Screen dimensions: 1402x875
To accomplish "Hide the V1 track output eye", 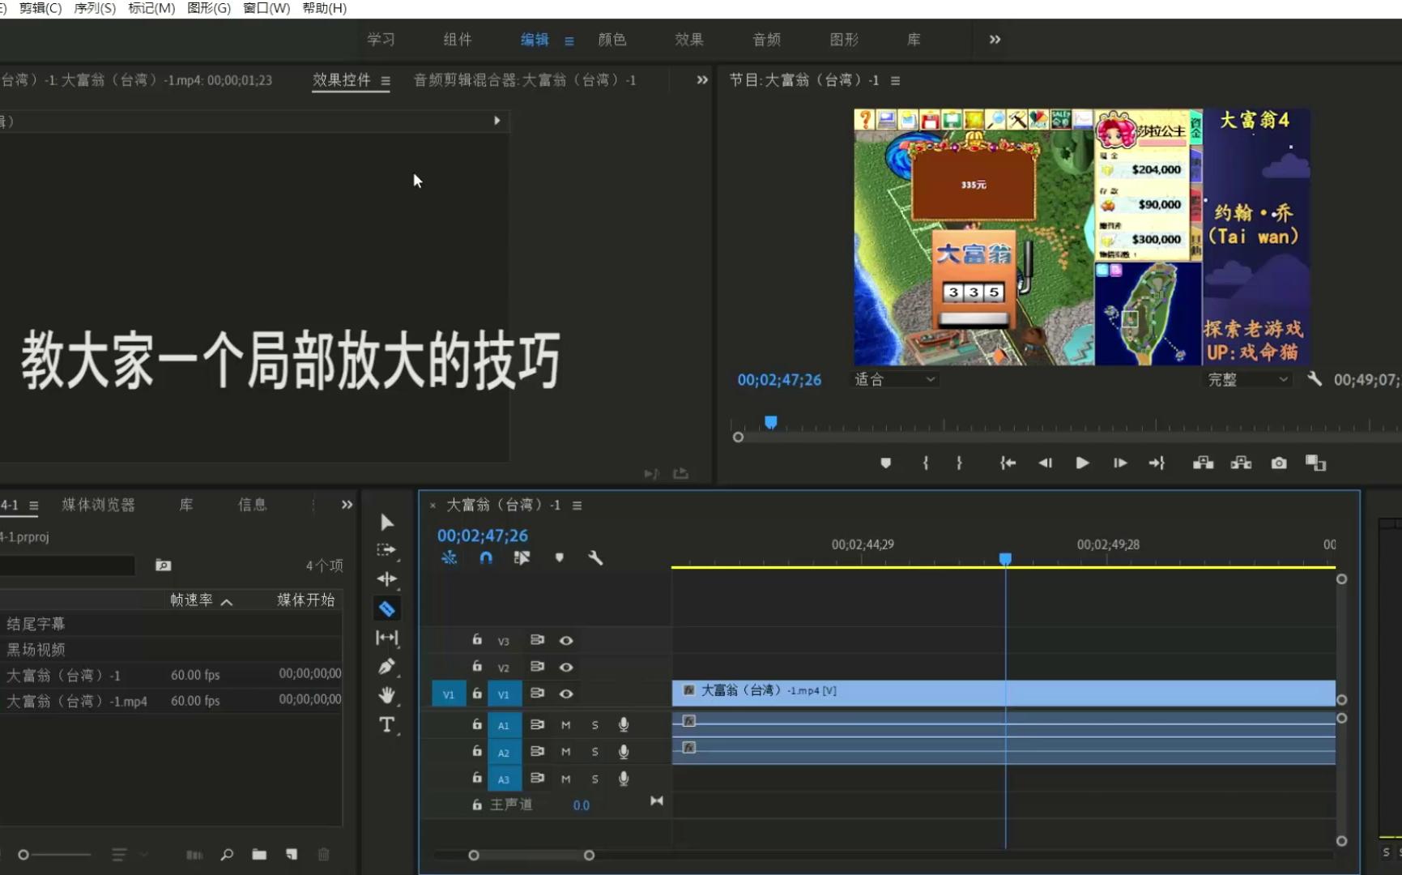I will click(x=566, y=694).
